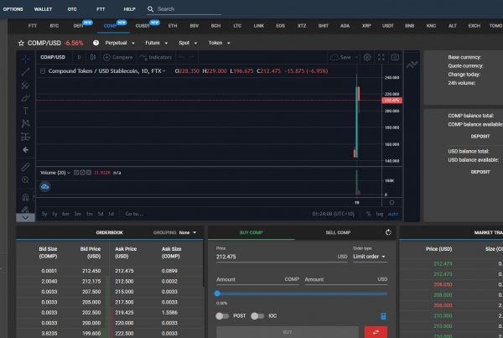Screen dimensions: 503x338
Task: Change the Limit order type dropdown
Action: coord(370,257)
